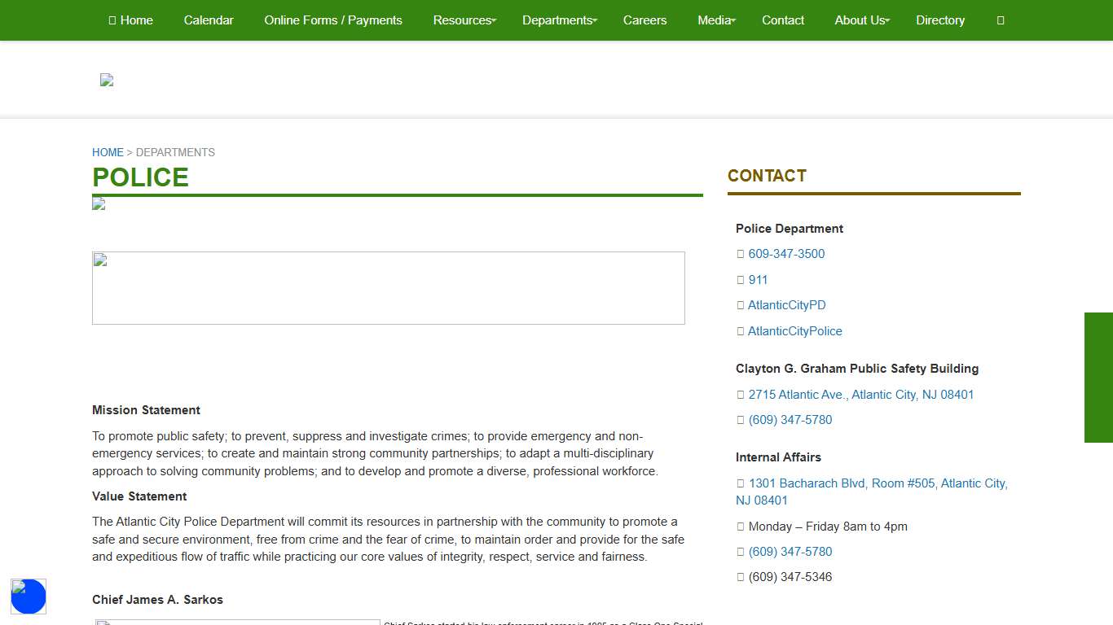The image size is (1113, 625).
Task: Click the Twitter icon beside AtlanticCityPolice
Action: (740, 331)
